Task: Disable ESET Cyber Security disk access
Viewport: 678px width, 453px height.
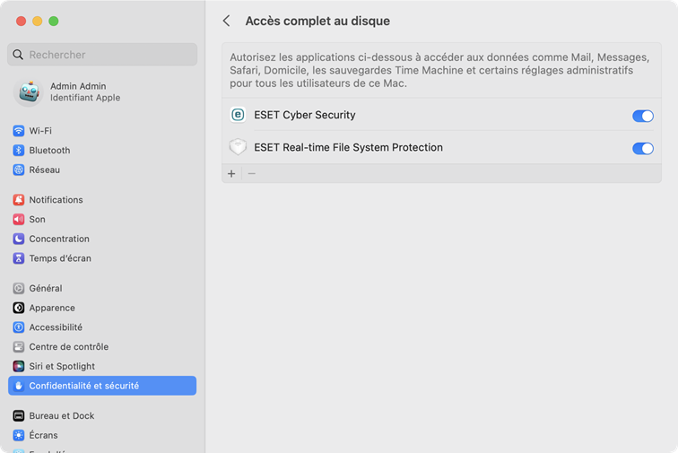Action: [642, 116]
